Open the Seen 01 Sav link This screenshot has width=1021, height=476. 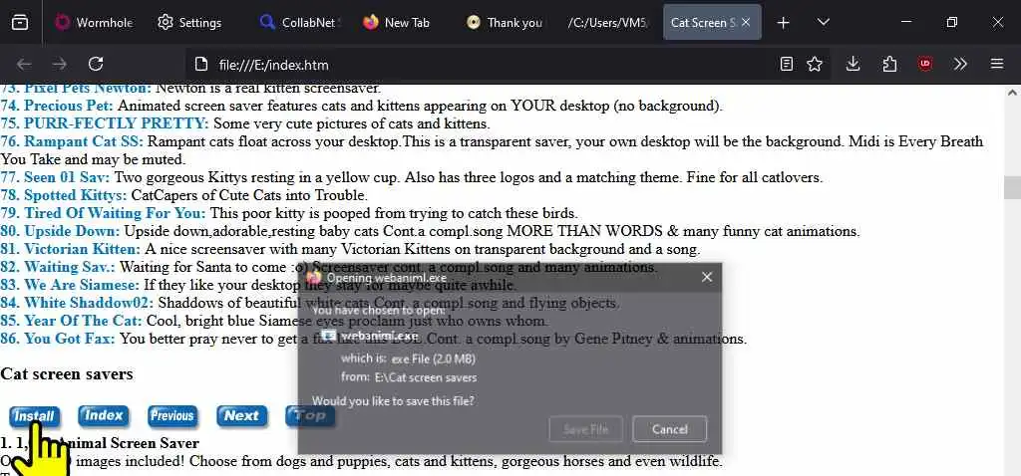[67, 177]
